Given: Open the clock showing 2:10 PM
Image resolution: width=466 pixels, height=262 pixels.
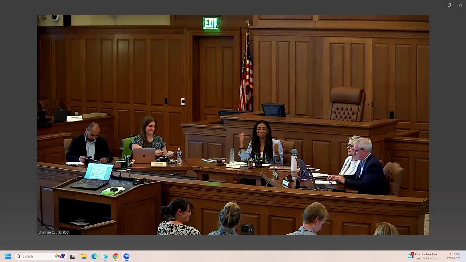Looking at the screenshot, I should [454, 256].
